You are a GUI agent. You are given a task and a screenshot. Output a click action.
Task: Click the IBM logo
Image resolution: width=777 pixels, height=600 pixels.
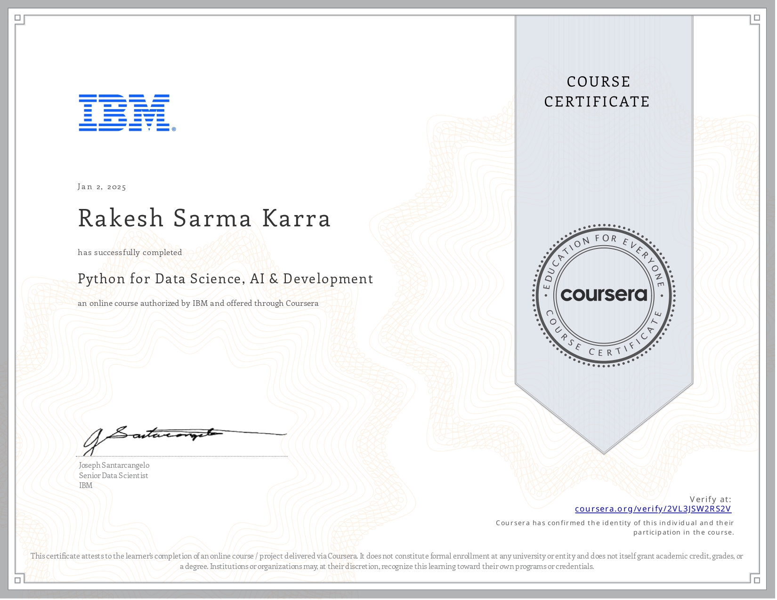[125, 113]
